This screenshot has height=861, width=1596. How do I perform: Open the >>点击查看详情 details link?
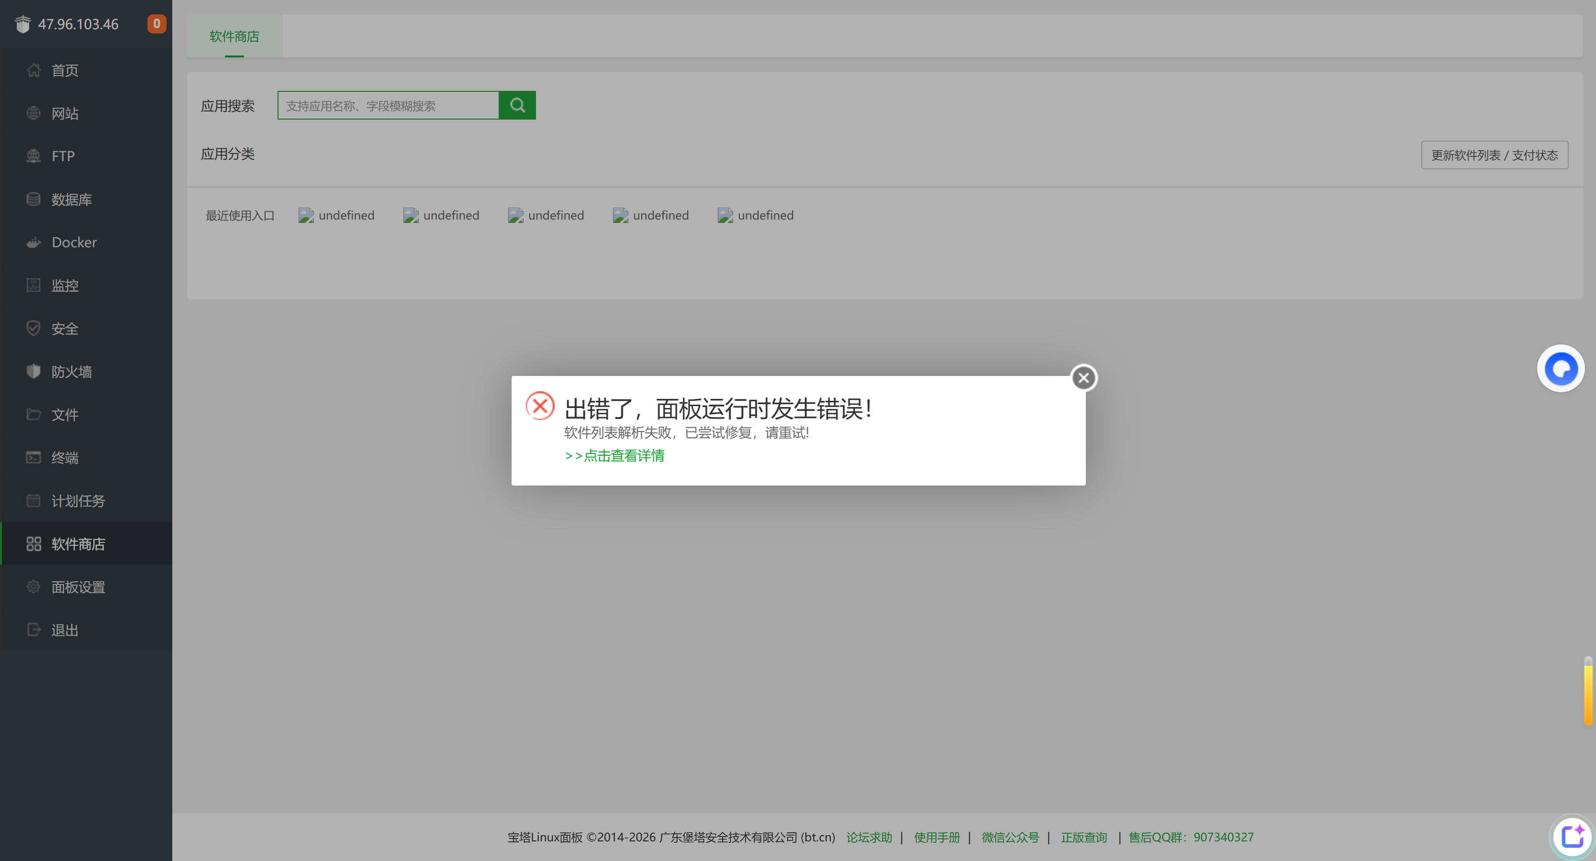point(614,456)
